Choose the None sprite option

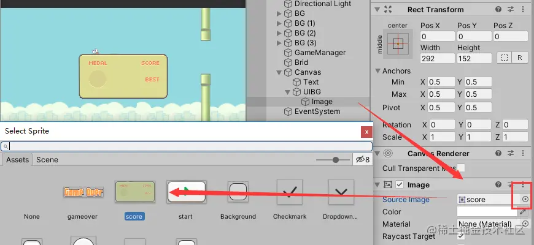[x=32, y=216]
